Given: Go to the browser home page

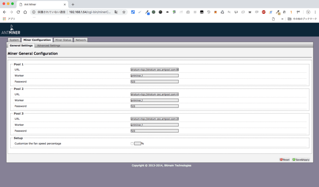Looking at the screenshot, I should [25, 12].
